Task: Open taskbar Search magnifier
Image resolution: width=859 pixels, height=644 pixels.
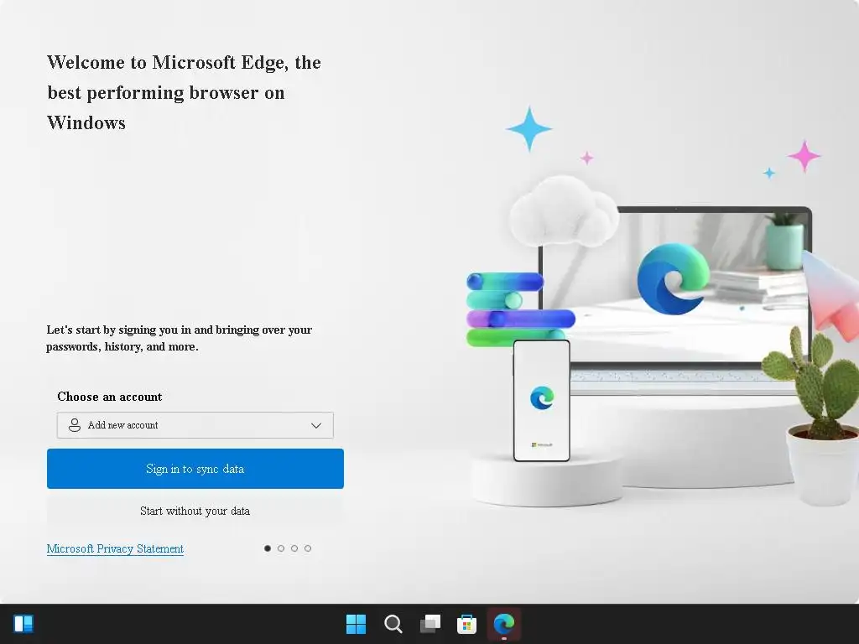Action: [393, 624]
